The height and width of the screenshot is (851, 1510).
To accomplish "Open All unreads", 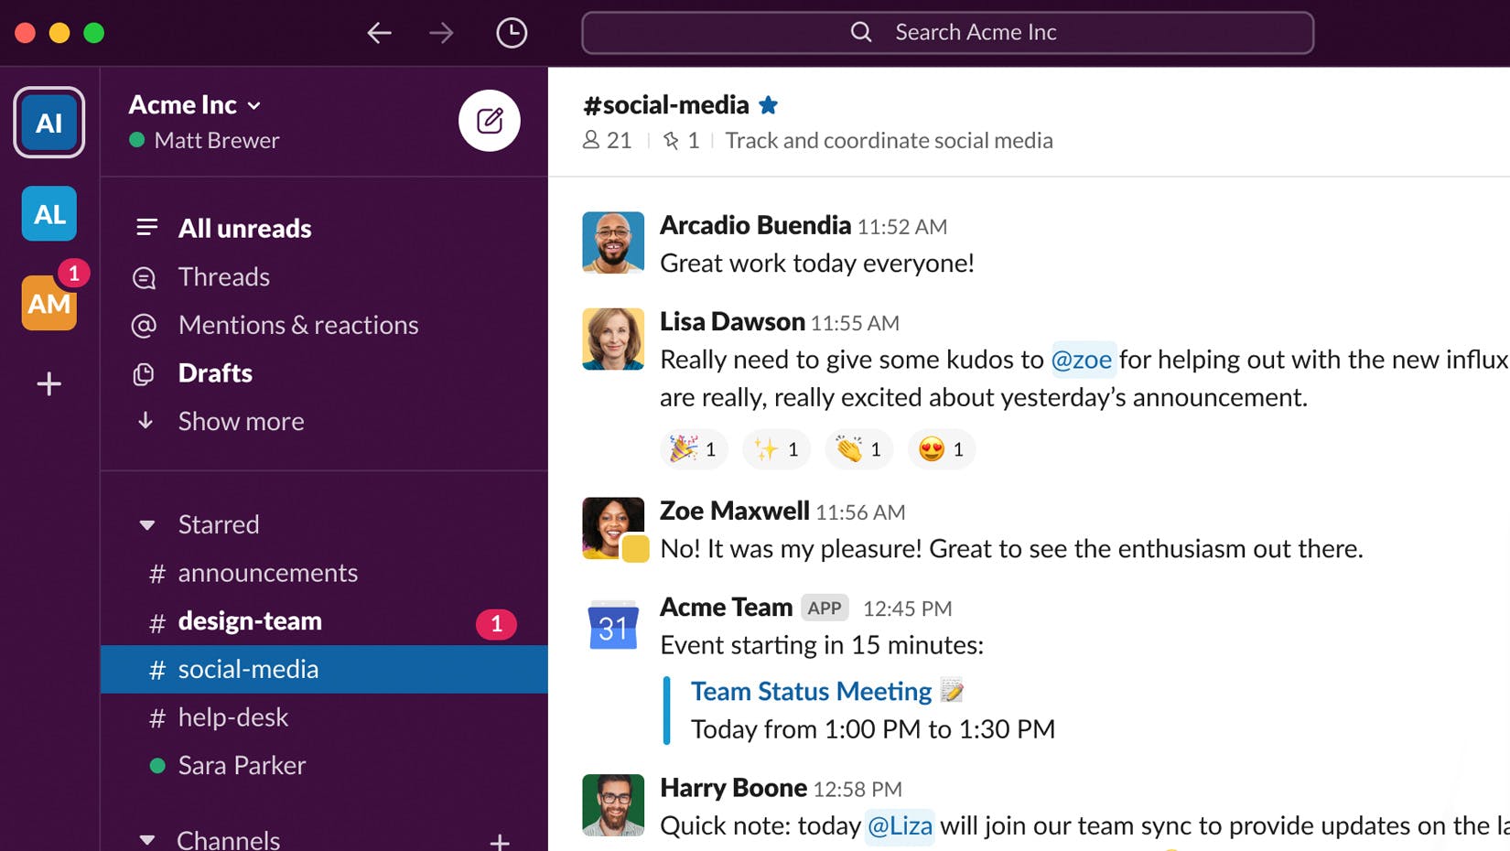I will click(244, 228).
